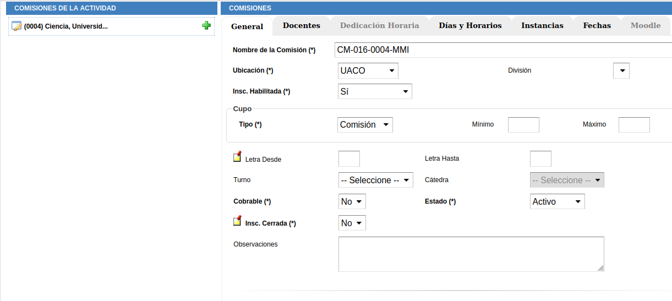Image resolution: width=672 pixels, height=301 pixels.
Task: Click the edit icon beside (0004) Ciencia
Action: 17,26
